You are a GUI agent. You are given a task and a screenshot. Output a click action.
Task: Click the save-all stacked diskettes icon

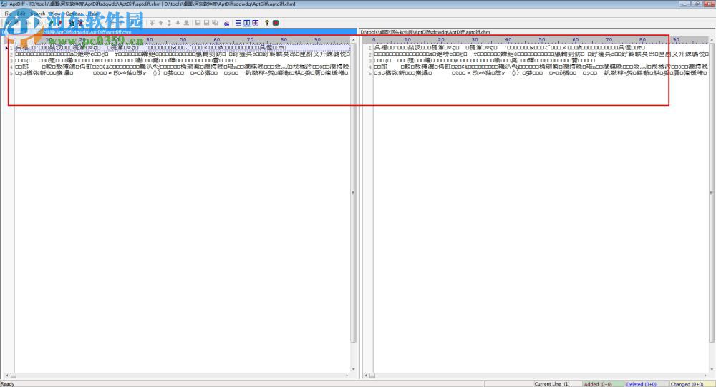click(215, 23)
